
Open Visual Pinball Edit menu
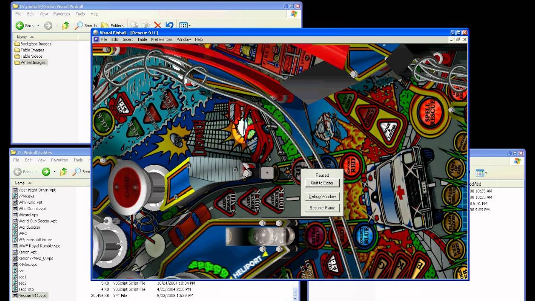(x=115, y=40)
